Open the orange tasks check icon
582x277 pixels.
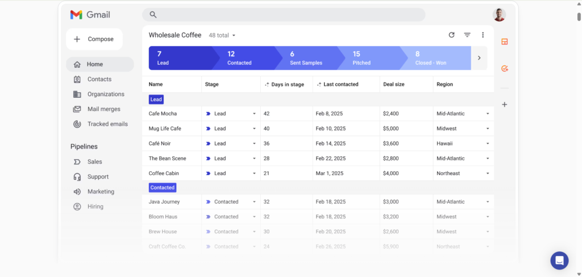[x=505, y=69]
